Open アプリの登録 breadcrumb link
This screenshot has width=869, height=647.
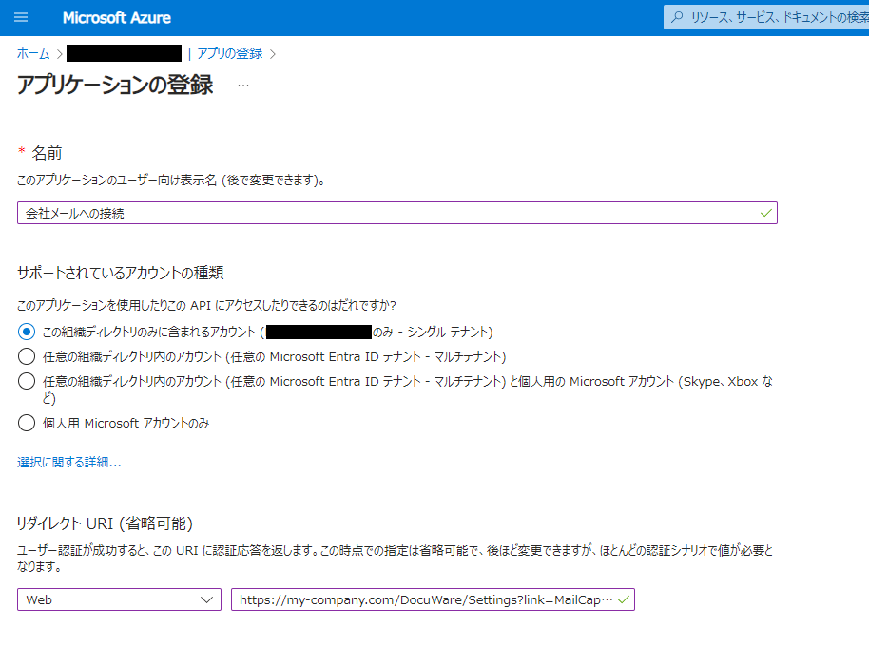229,53
